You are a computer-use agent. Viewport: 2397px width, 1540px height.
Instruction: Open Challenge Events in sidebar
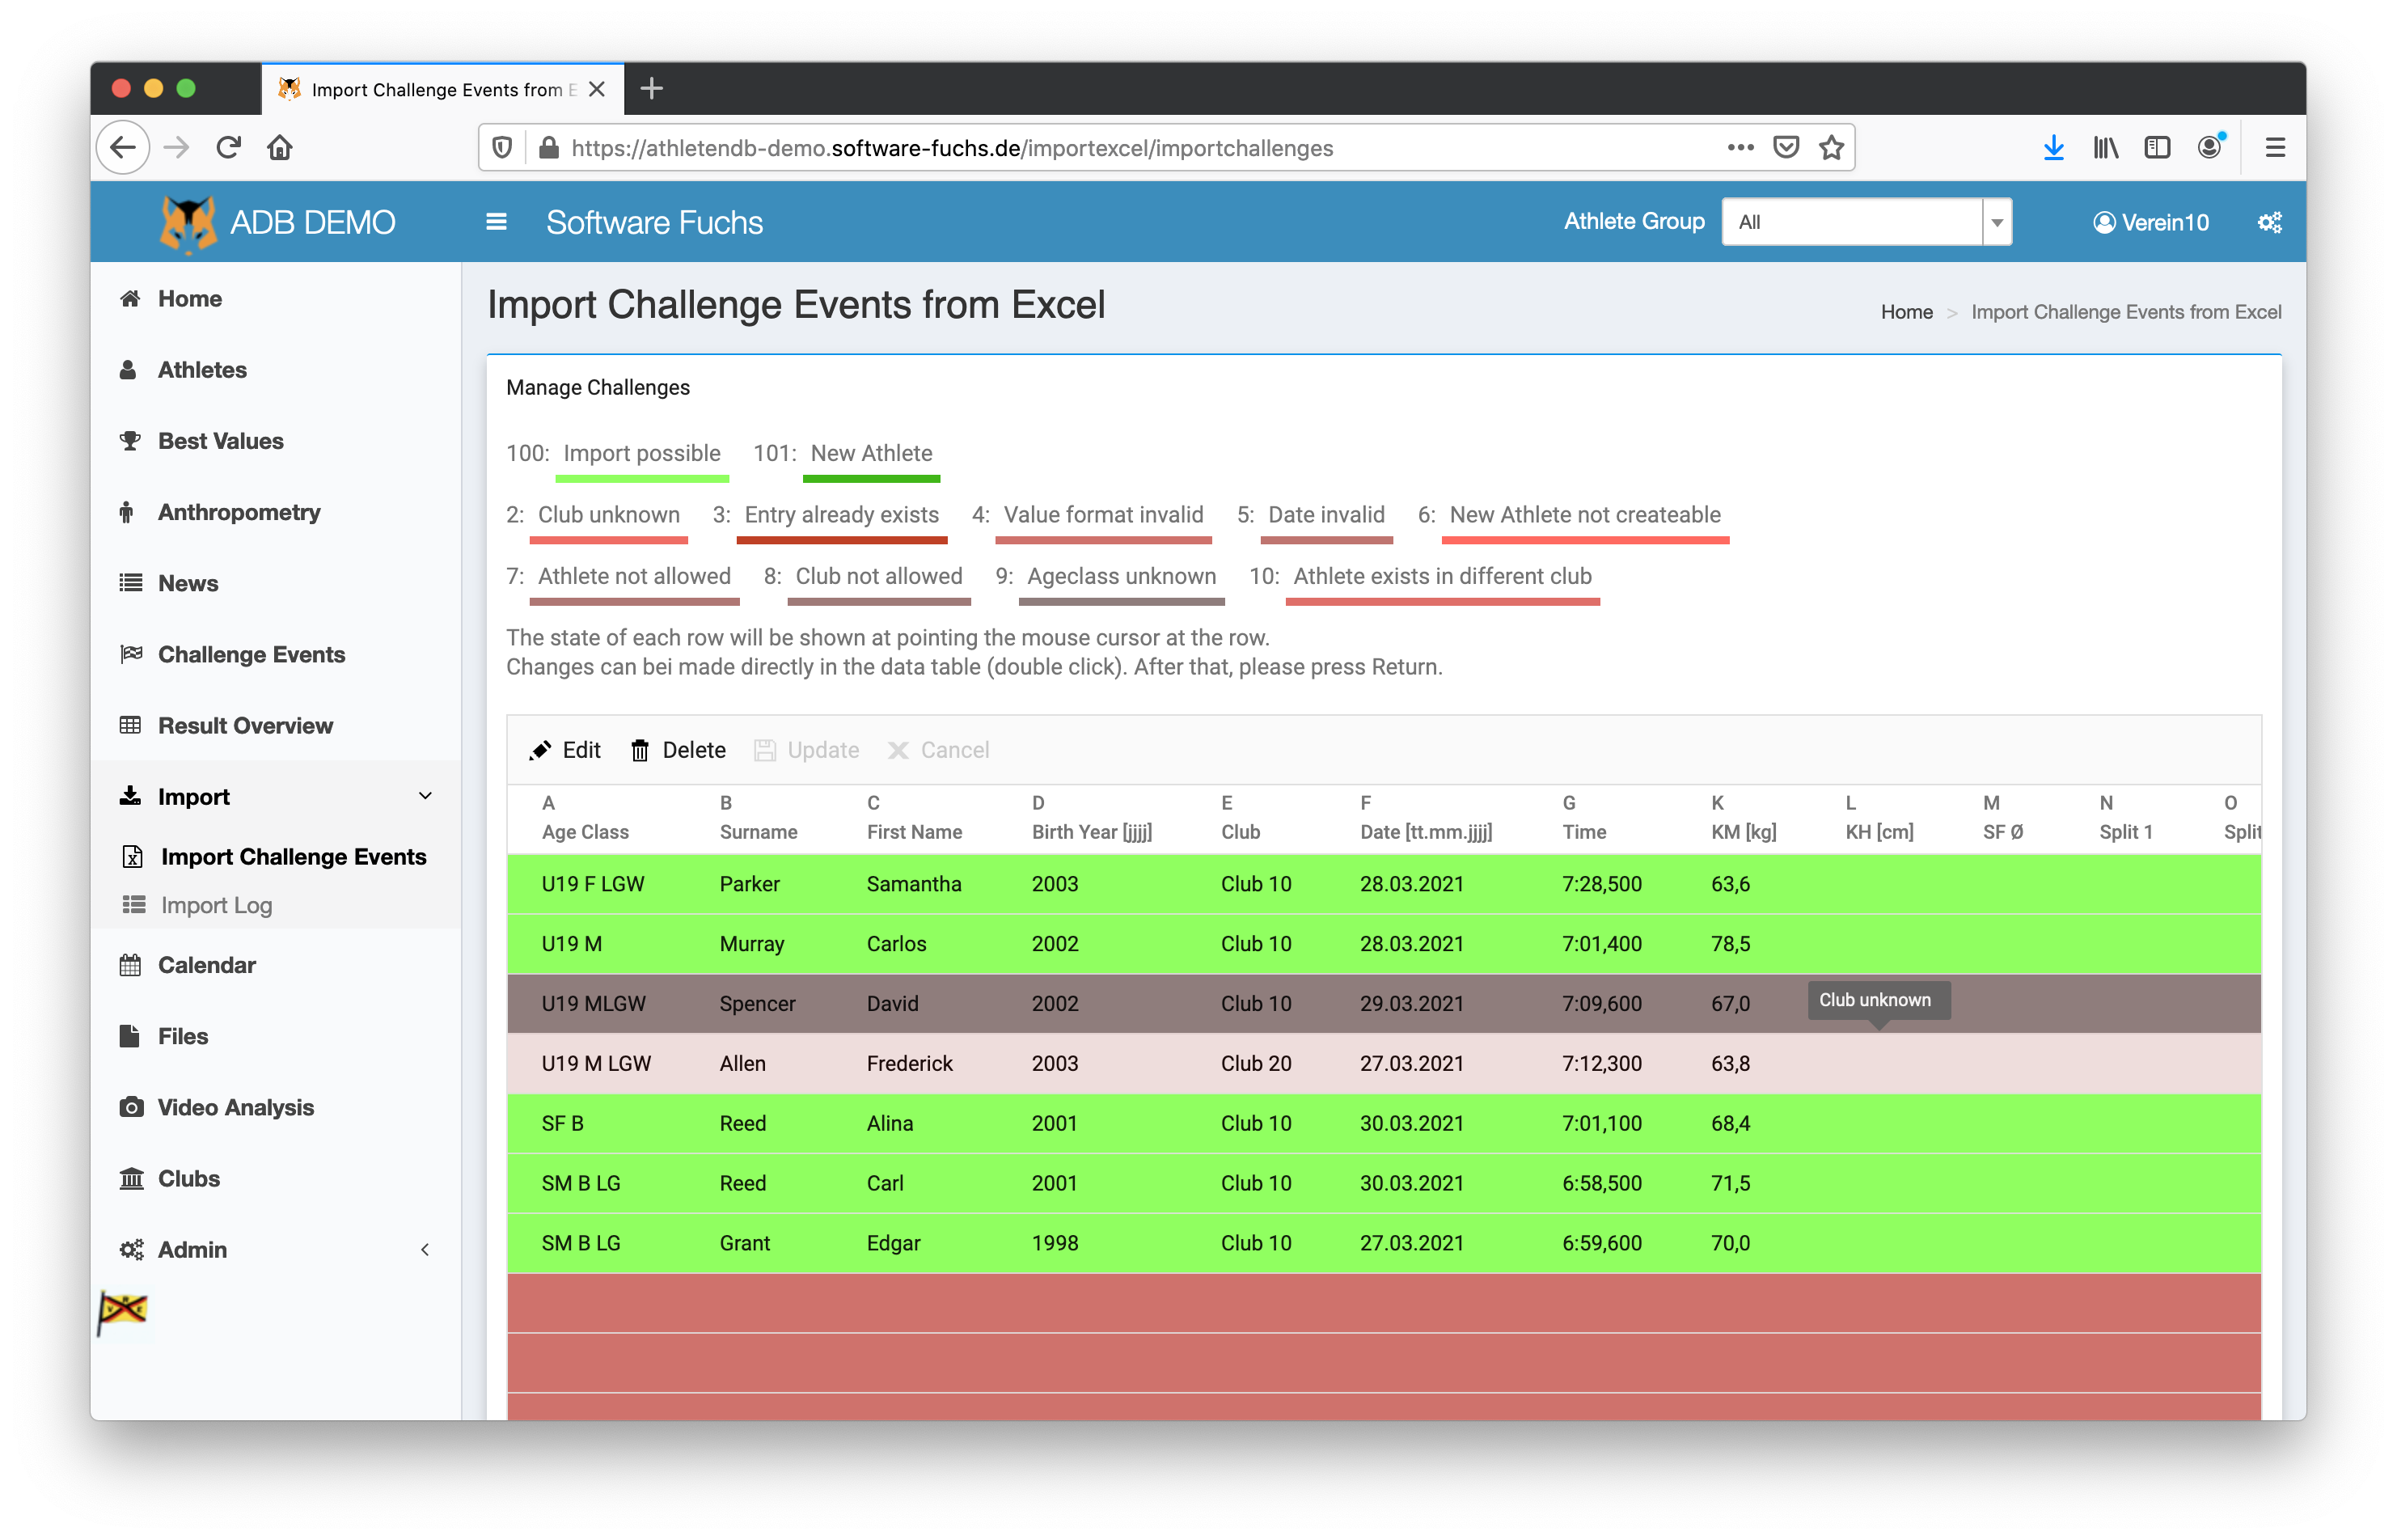coord(251,654)
